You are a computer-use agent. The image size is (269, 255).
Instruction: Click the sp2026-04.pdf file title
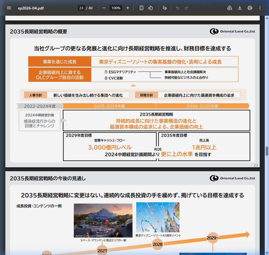(31, 8)
